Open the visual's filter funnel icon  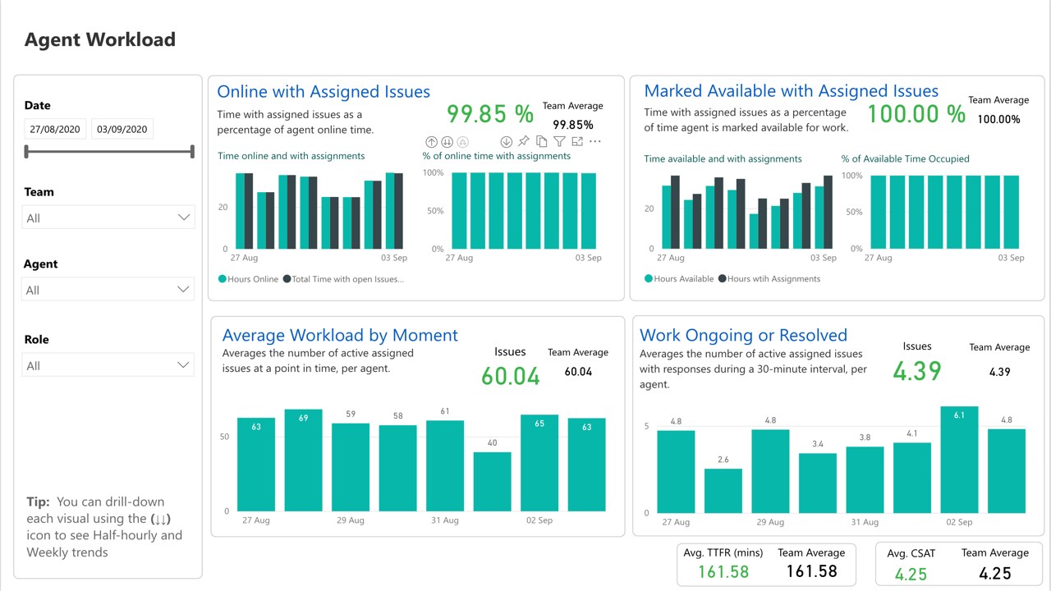(x=559, y=141)
